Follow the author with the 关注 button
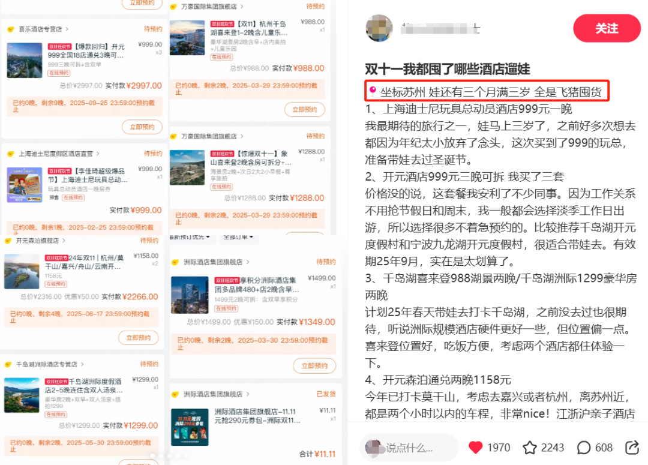Screen dimensions: 648x465 coord(607,28)
